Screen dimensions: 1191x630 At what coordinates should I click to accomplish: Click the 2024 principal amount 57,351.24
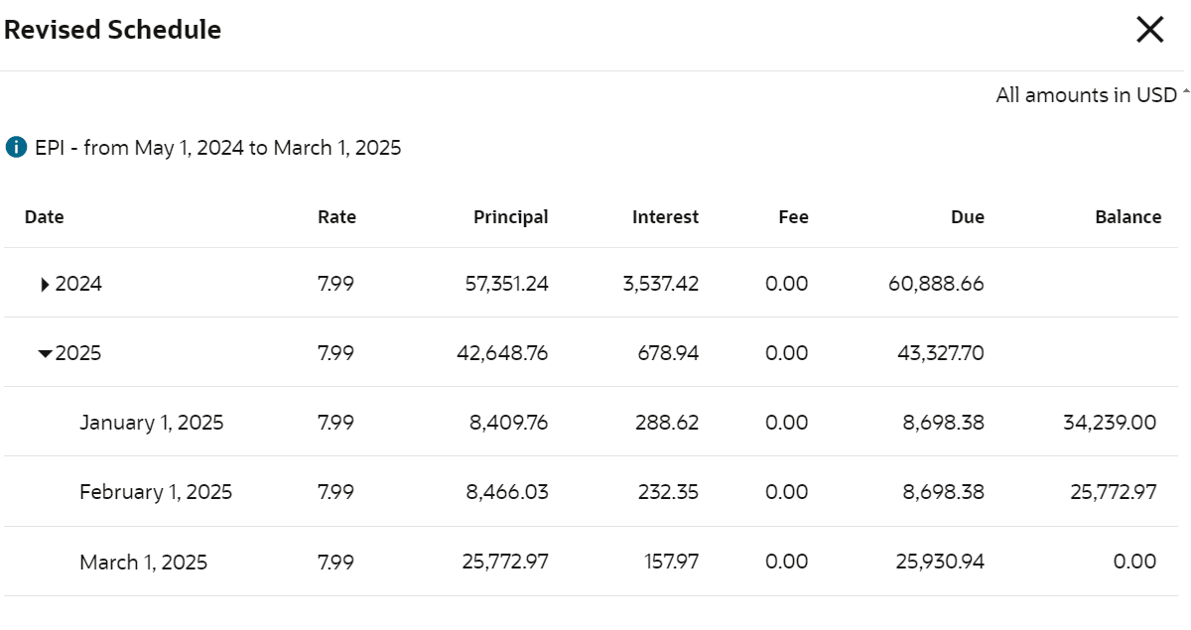[x=506, y=285]
